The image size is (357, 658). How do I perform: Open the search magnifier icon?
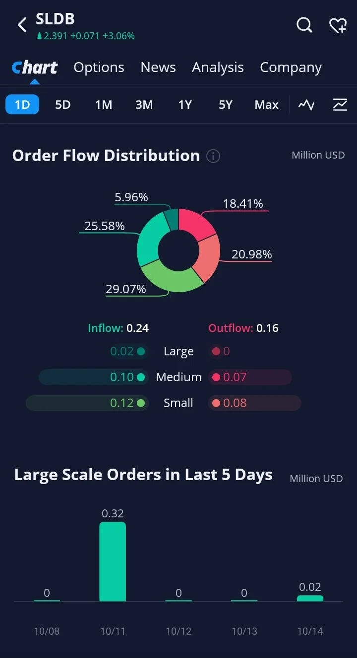click(304, 25)
